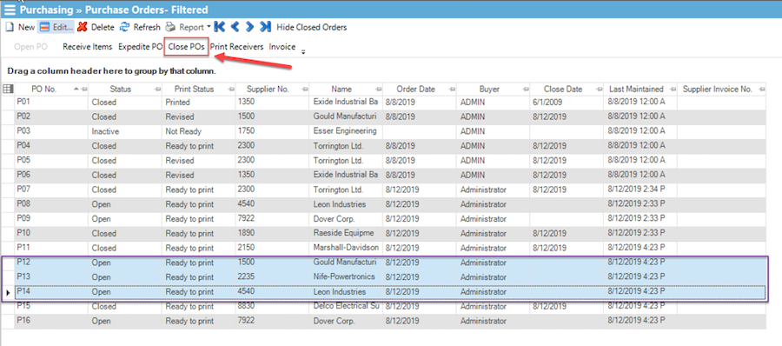Expand the toolbar overflow chevron after Invoice

click(302, 51)
